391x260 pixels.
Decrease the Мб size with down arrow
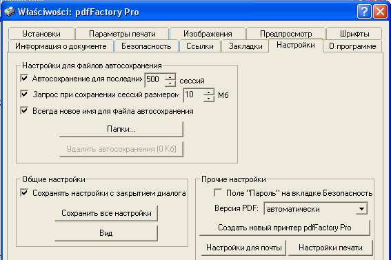[208, 99]
